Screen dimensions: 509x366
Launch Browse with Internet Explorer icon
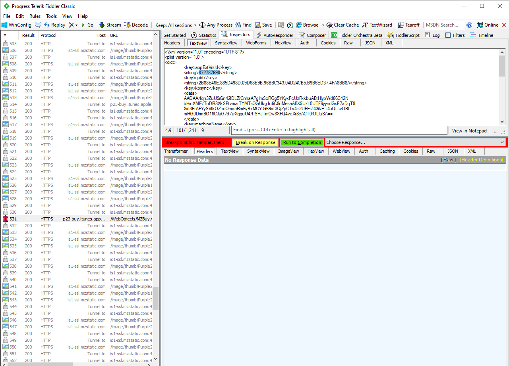pyautogui.click(x=308, y=25)
